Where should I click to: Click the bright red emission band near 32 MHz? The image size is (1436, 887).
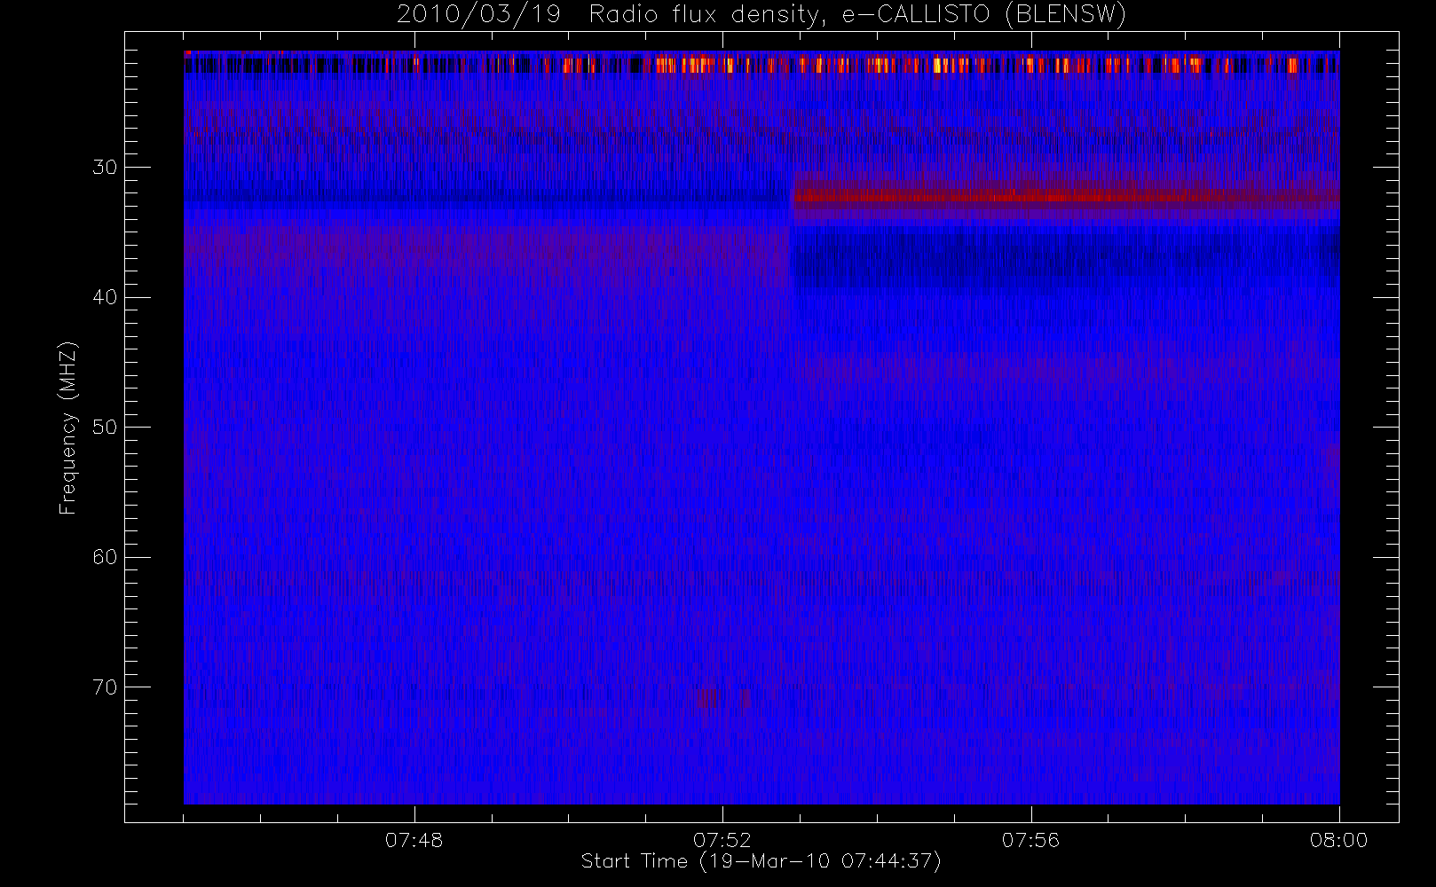click(x=1065, y=197)
